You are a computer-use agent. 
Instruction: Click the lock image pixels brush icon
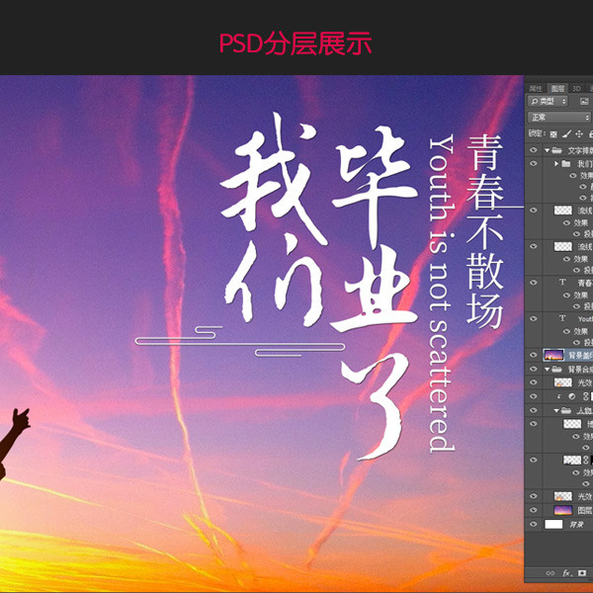[566, 133]
